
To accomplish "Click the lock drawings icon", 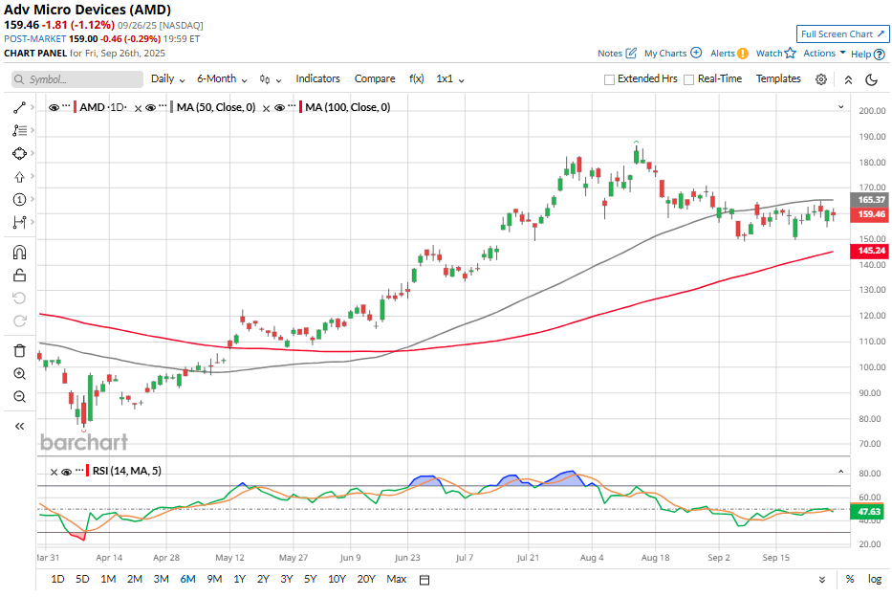I will click(x=19, y=275).
